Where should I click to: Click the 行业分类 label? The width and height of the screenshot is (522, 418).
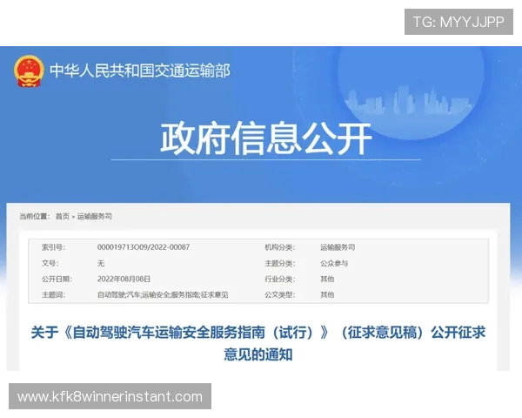280,279
